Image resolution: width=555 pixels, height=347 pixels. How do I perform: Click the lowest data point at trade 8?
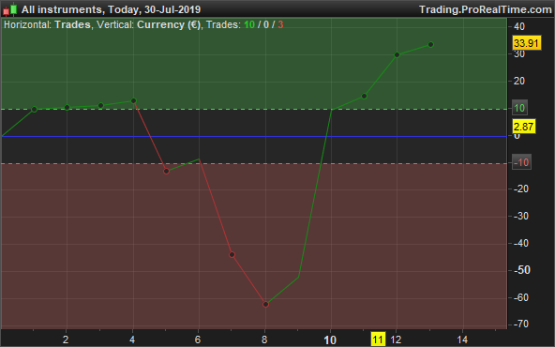pyautogui.click(x=266, y=304)
